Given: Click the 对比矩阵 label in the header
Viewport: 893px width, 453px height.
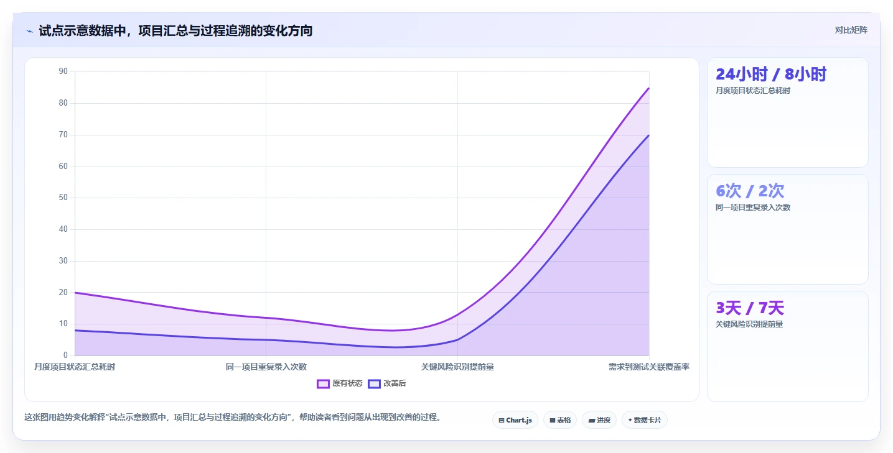Looking at the screenshot, I should pos(851,30).
